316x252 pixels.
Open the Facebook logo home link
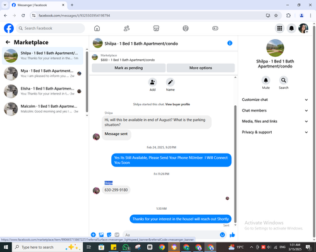(9, 28)
